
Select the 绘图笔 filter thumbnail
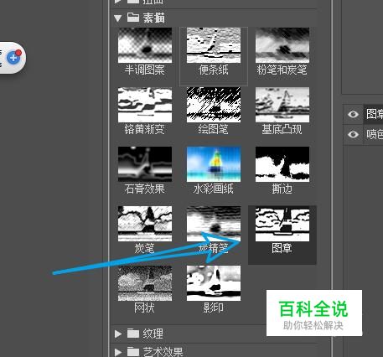pyautogui.click(x=214, y=105)
